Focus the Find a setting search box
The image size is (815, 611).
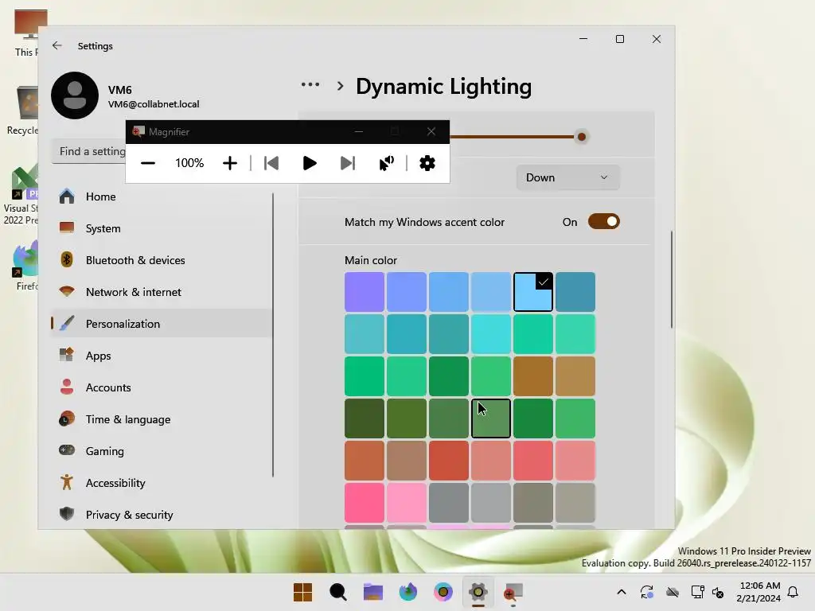coord(89,151)
